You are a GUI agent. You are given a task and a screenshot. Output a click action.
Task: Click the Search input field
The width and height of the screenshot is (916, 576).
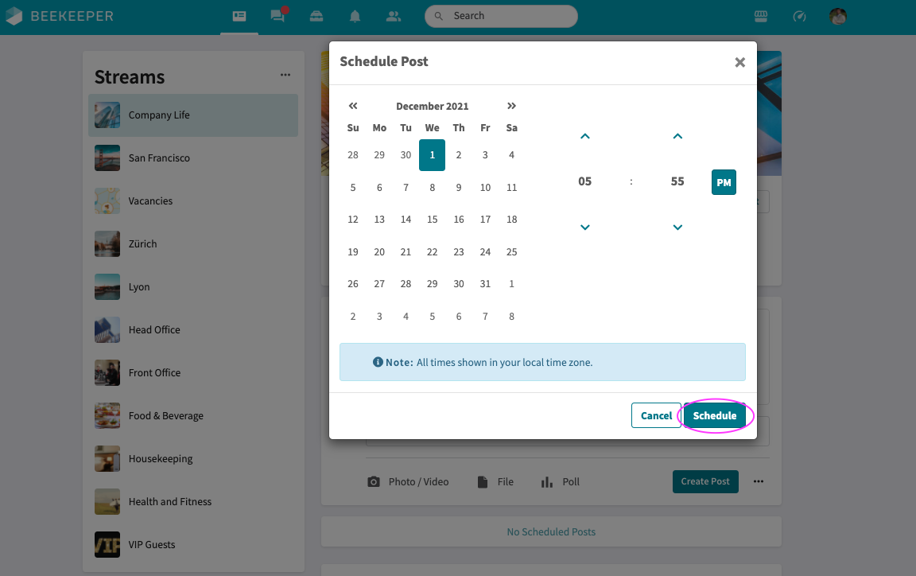(509, 16)
